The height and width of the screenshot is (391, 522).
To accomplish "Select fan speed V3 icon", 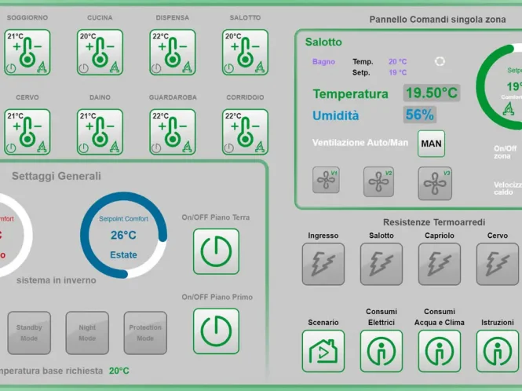I will coord(435,183).
